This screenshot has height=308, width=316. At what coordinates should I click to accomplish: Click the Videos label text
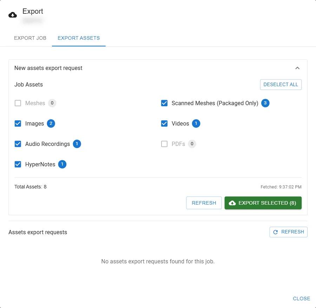(180, 123)
